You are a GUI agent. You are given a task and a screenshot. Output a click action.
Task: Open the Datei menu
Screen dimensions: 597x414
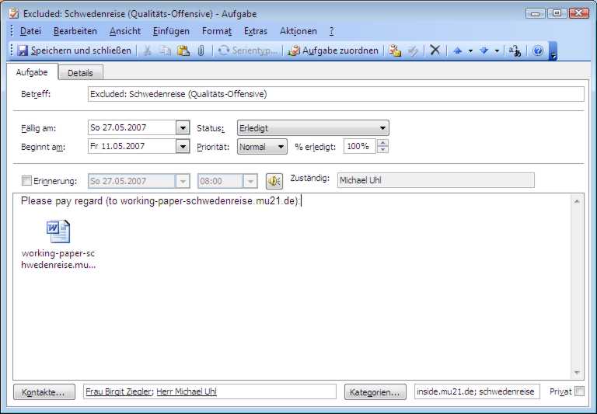point(30,31)
